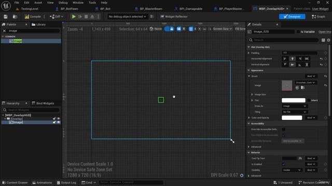The height and width of the screenshot is (186, 332).
Task: Toggle the respect locks R button
Action: pyautogui.click(x=184, y=29)
